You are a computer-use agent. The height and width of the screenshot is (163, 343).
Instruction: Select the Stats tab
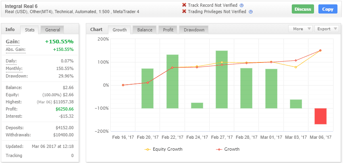pyautogui.click(x=30, y=30)
